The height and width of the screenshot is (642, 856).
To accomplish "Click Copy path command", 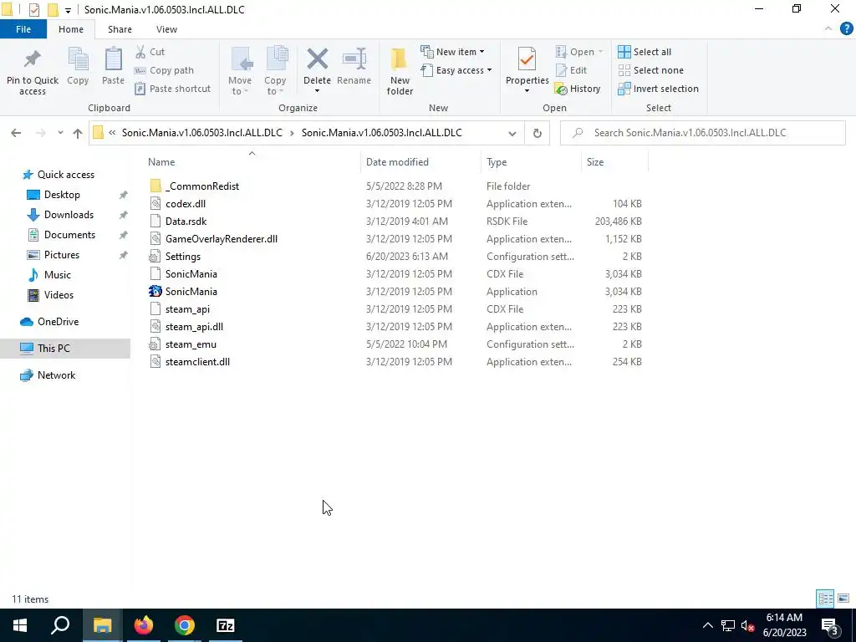I will 164,70.
